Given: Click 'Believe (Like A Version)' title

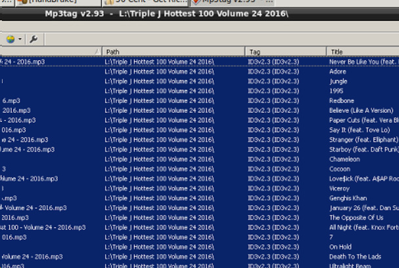Looking at the screenshot, I should [x=362, y=111].
